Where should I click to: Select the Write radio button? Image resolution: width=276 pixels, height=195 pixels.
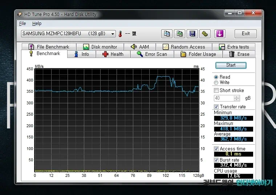pyautogui.click(x=216, y=83)
